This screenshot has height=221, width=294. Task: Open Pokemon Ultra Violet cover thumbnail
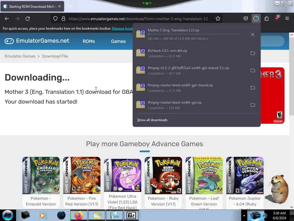(122, 175)
